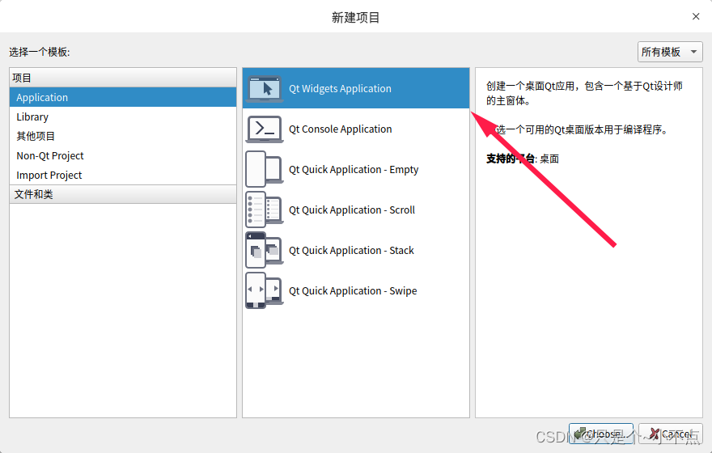Select the Qt Console Application terminal icon

coord(265,129)
